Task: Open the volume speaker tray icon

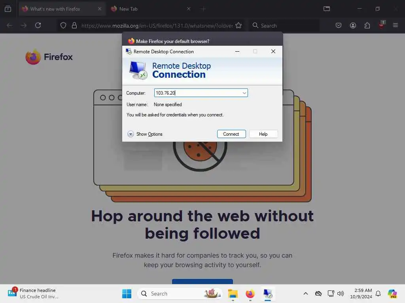Action: 341,294
